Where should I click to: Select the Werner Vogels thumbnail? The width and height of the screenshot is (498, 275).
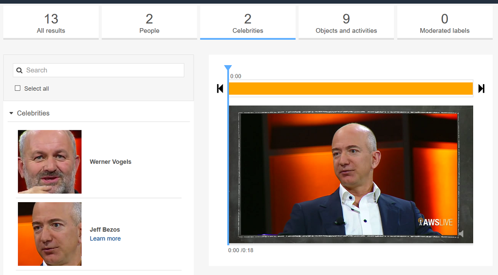pyautogui.click(x=50, y=162)
